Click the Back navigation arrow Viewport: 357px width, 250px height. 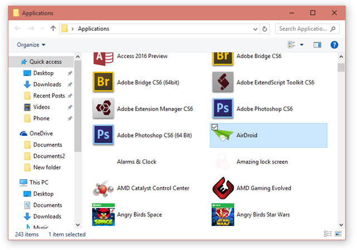(x=17, y=29)
